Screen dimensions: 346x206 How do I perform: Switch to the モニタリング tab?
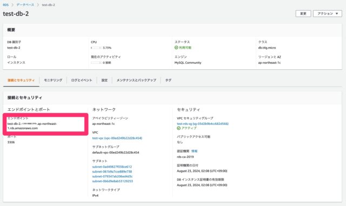click(53, 81)
